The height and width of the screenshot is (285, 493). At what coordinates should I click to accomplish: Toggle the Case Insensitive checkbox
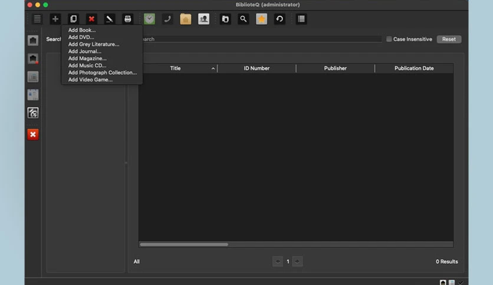coord(389,39)
